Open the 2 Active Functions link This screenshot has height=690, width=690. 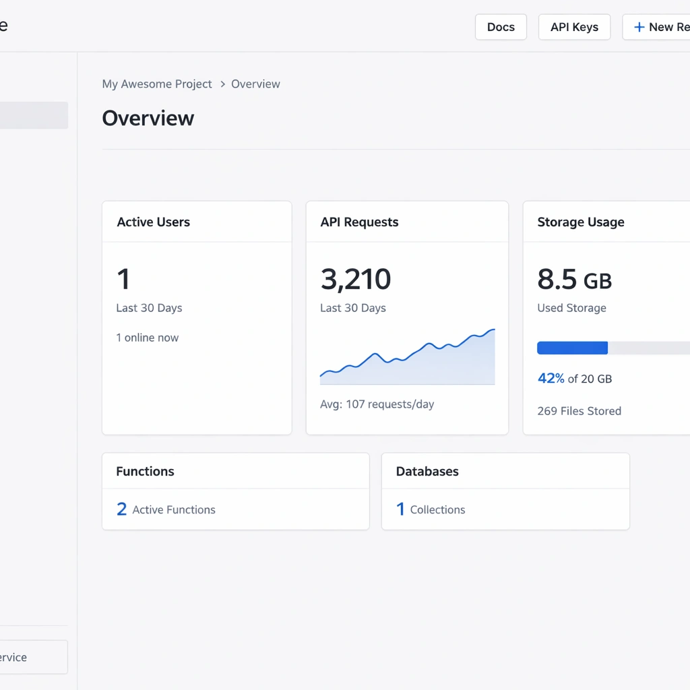166,509
